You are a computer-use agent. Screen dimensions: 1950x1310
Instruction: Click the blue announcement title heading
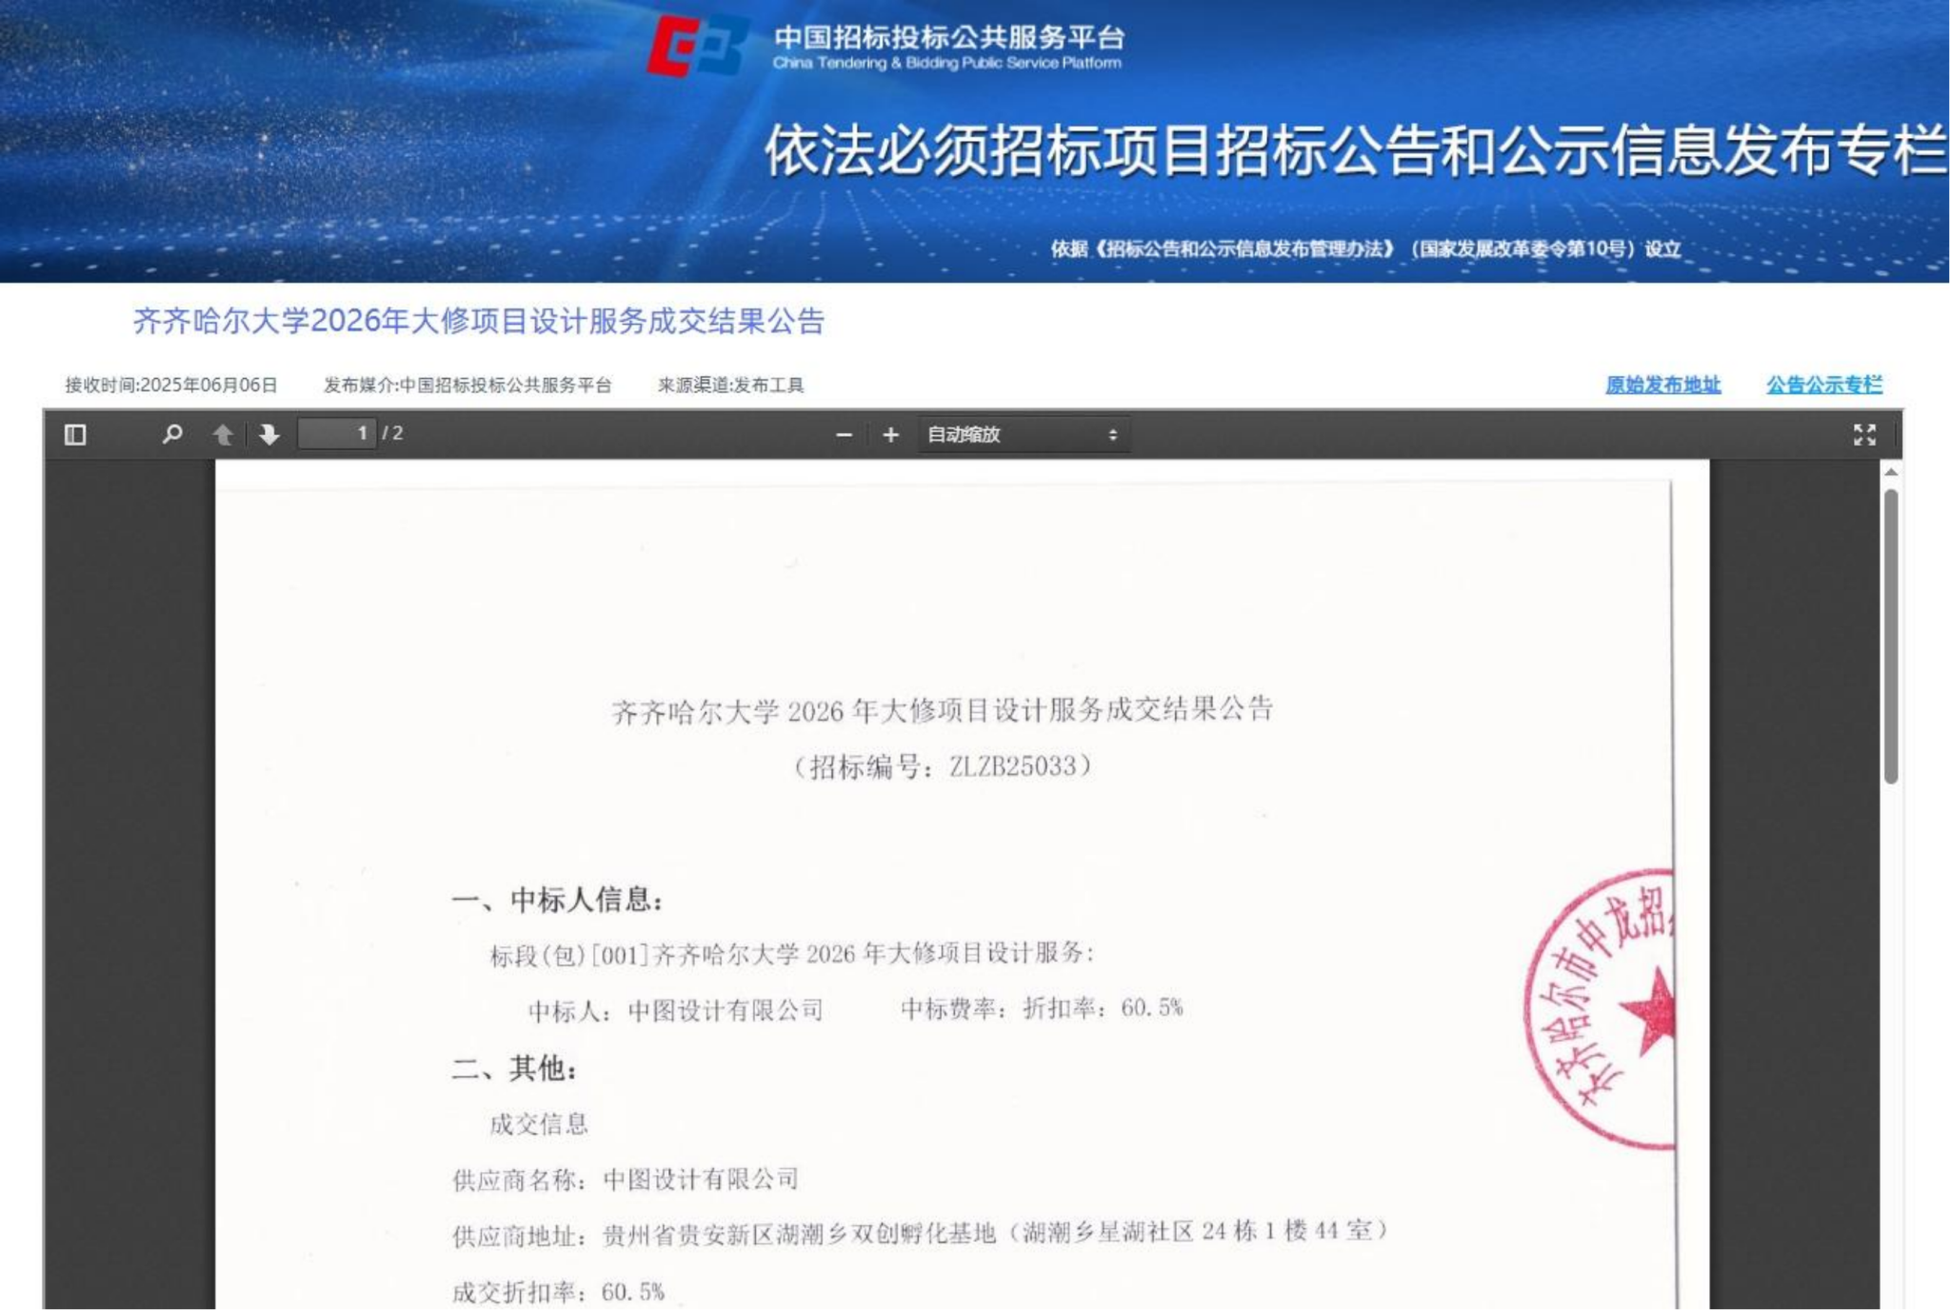[478, 321]
